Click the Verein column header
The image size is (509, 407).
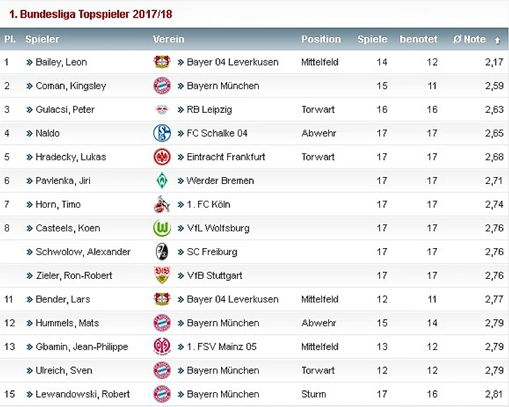(169, 39)
